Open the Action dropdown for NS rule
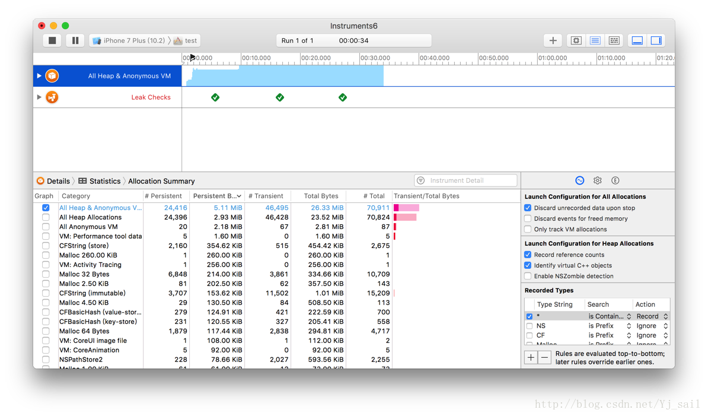 pos(652,326)
